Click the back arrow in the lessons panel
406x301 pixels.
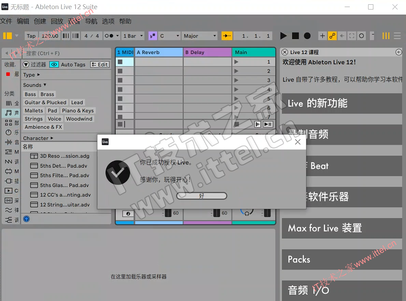click(x=399, y=52)
